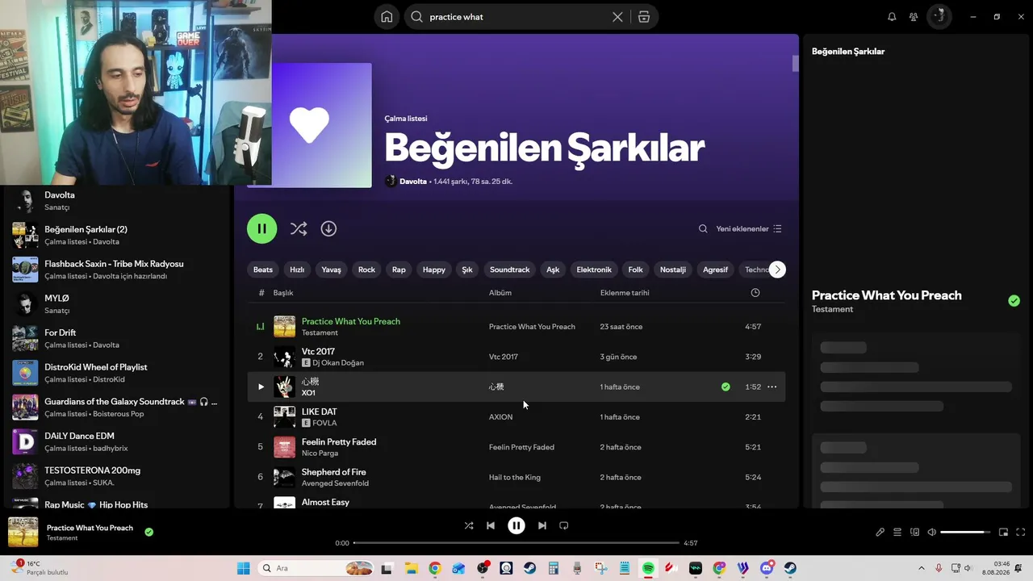1033x581 pixels.
Task: Click the album art thumbnail in the now-playing bar
Action: (23, 533)
